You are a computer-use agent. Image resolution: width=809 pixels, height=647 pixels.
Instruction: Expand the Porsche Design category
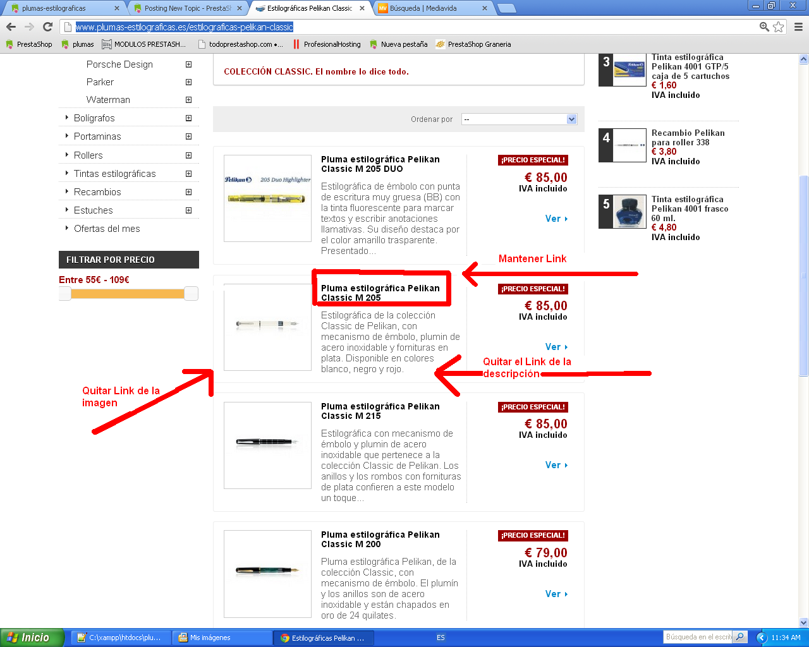click(188, 64)
